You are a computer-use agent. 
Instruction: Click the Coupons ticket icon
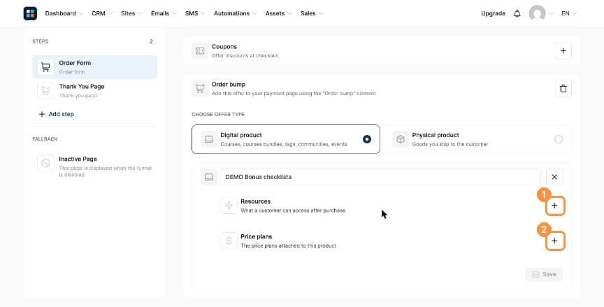tap(200, 51)
